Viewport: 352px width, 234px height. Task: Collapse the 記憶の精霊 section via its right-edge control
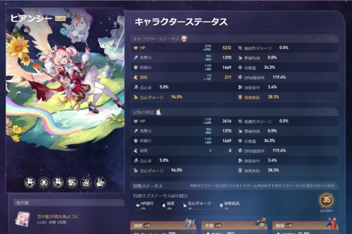332,112
